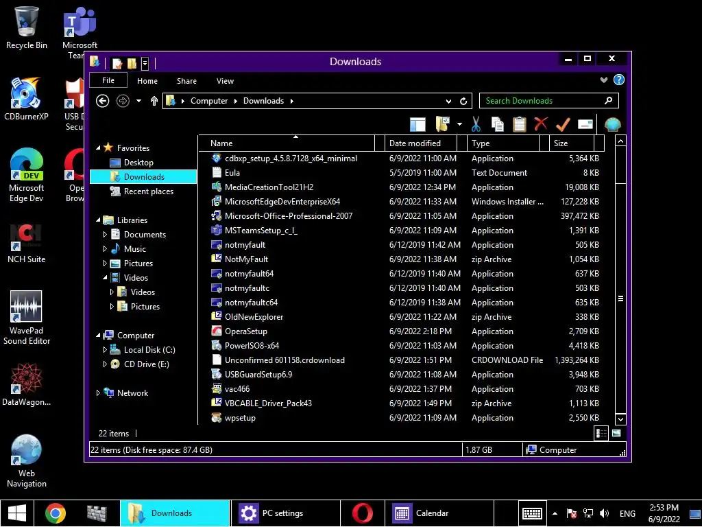Switch to Details view icon in status bar
Screen dimensions: 702x527
[x=601, y=433]
